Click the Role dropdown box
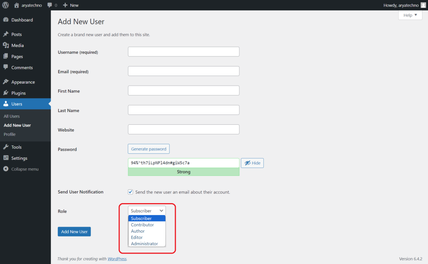 click(147, 211)
